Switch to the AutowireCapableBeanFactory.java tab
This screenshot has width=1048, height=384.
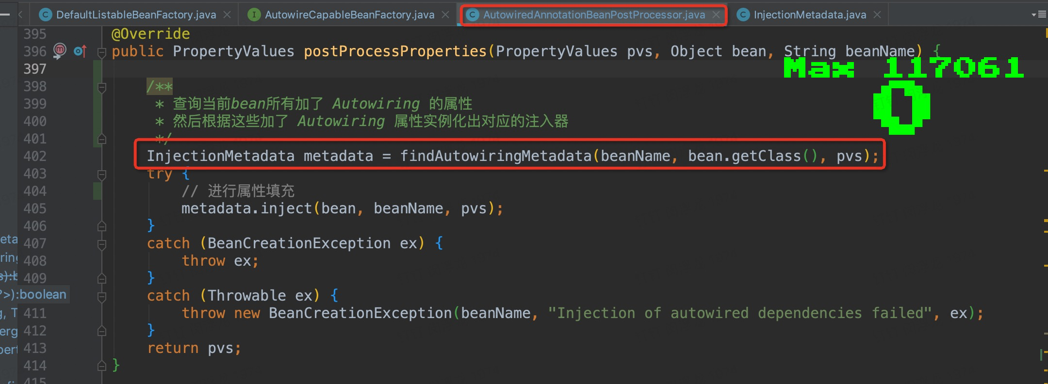tap(349, 15)
